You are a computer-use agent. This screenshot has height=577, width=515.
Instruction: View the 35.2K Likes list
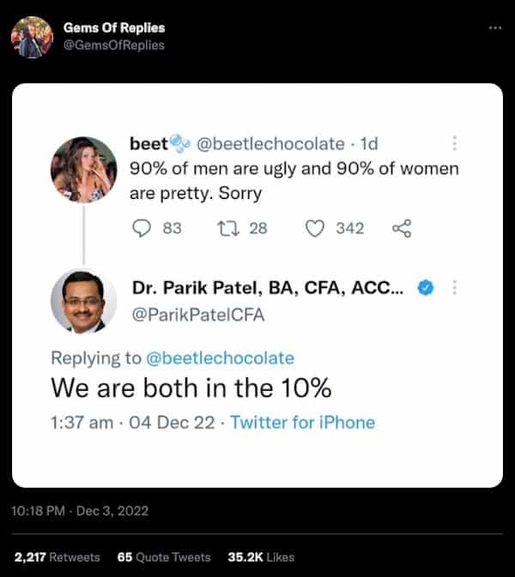(260, 556)
